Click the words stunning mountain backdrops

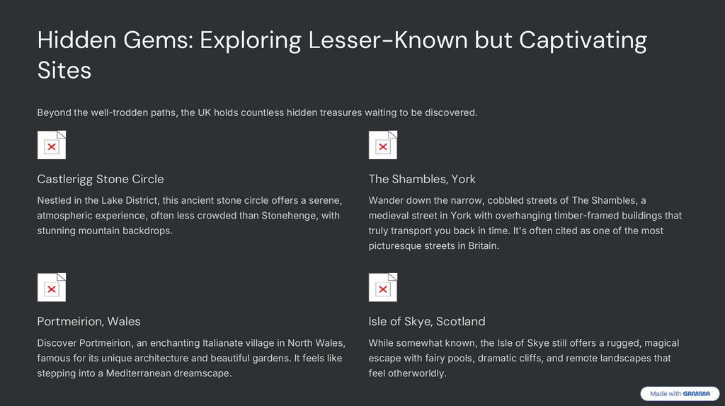[105, 231]
